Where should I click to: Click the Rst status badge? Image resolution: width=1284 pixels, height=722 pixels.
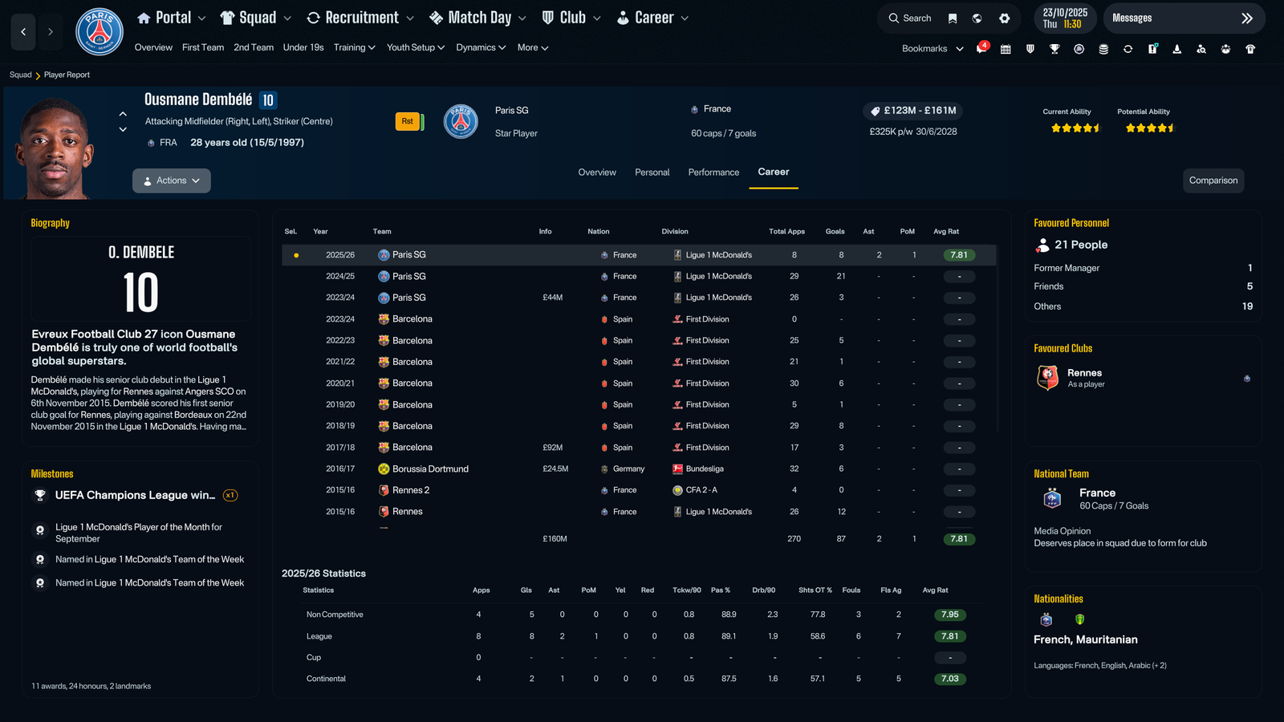pos(408,122)
